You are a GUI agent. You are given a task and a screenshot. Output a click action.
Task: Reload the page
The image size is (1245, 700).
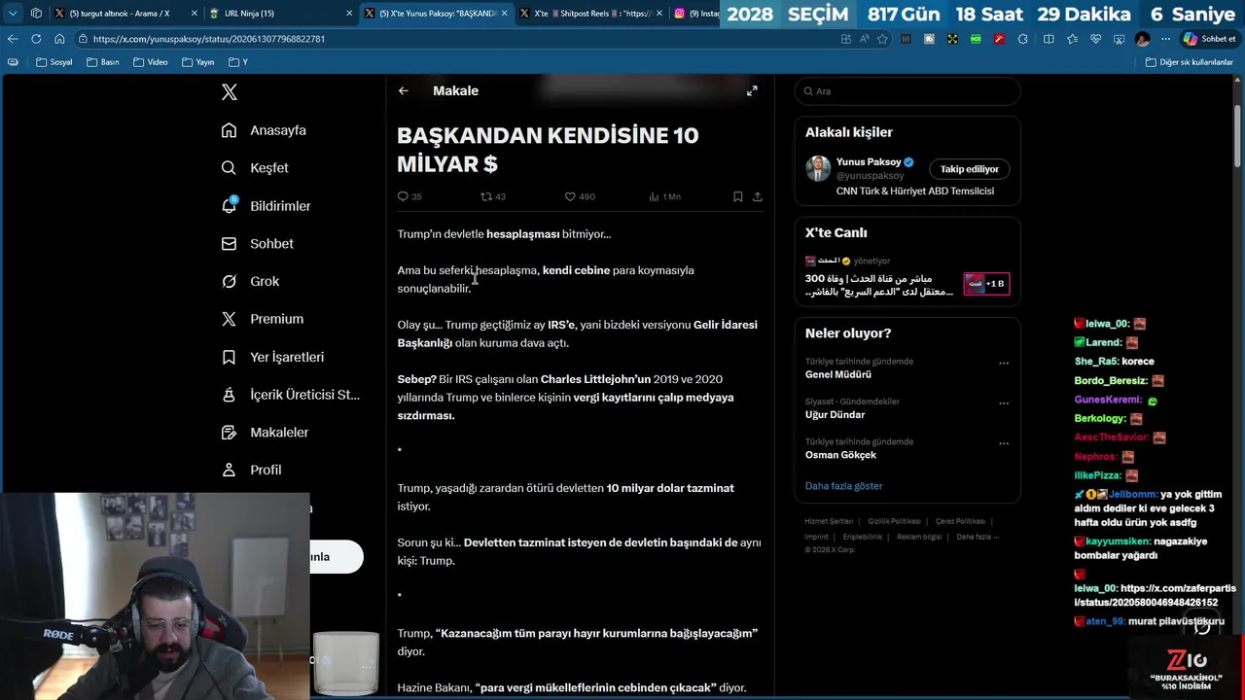[36, 39]
